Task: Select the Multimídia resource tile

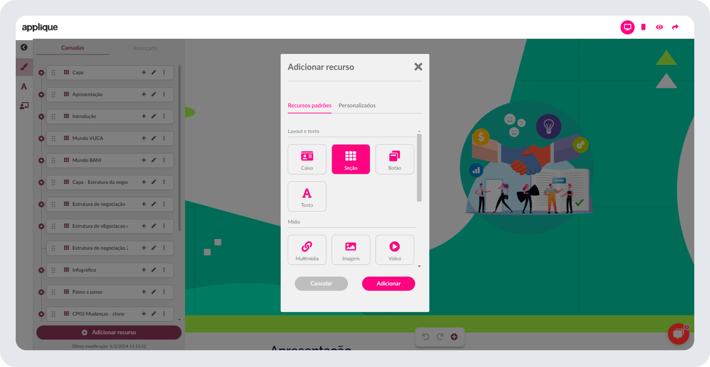Action: click(x=307, y=250)
